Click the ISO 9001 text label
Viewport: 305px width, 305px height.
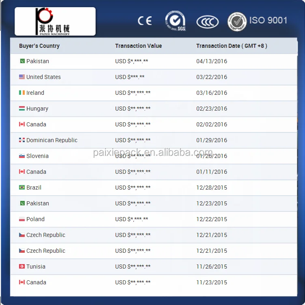click(x=268, y=20)
